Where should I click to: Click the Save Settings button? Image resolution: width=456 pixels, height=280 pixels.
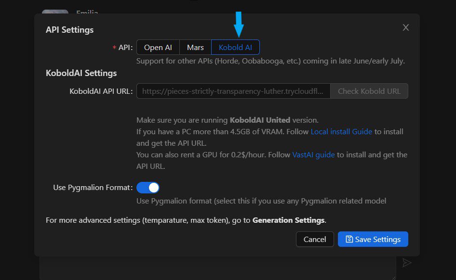373,240
